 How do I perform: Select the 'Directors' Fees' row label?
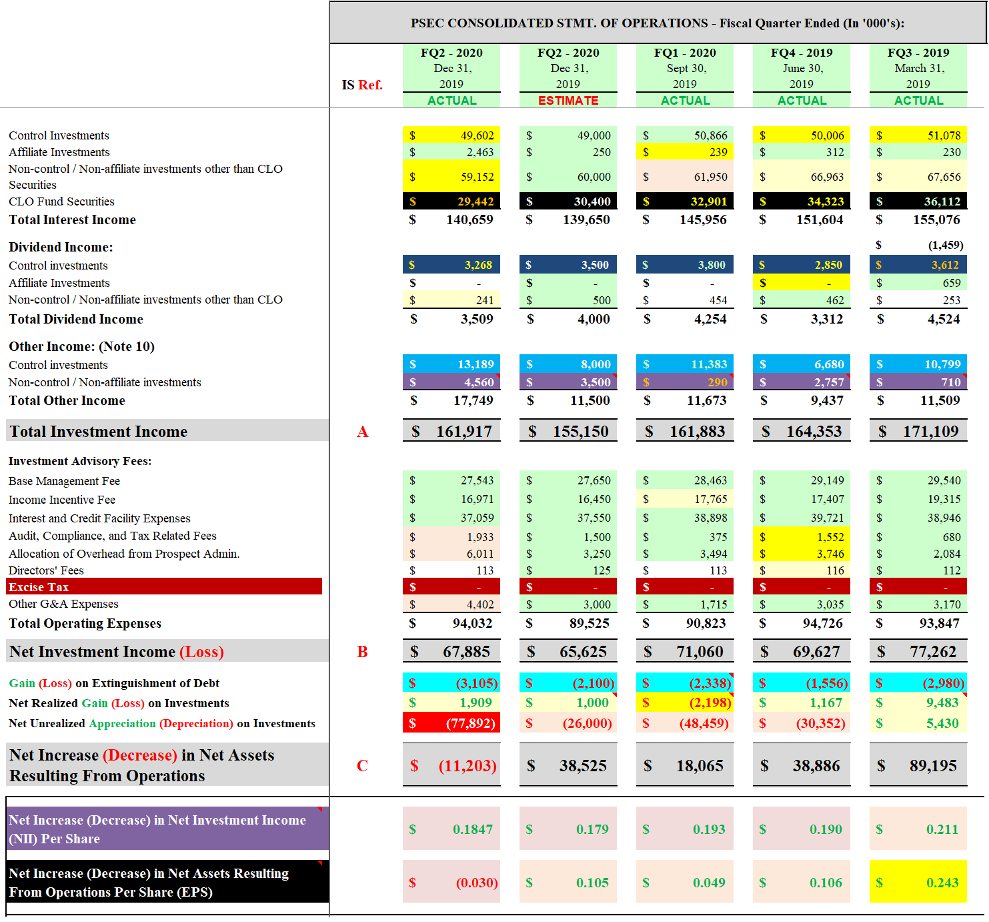pyautogui.click(x=46, y=570)
